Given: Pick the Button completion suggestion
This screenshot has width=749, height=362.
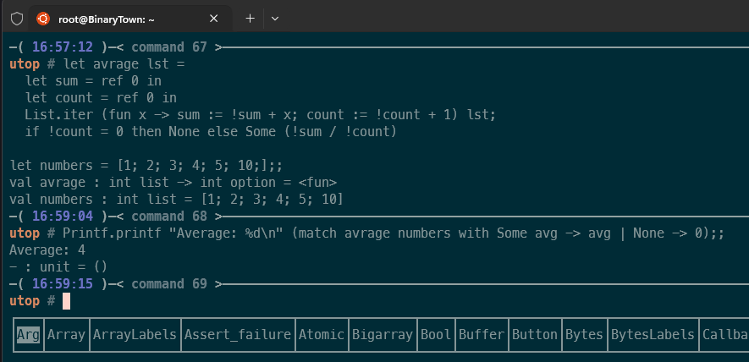Looking at the screenshot, I should pyautogui.click(x=535, y=335).
